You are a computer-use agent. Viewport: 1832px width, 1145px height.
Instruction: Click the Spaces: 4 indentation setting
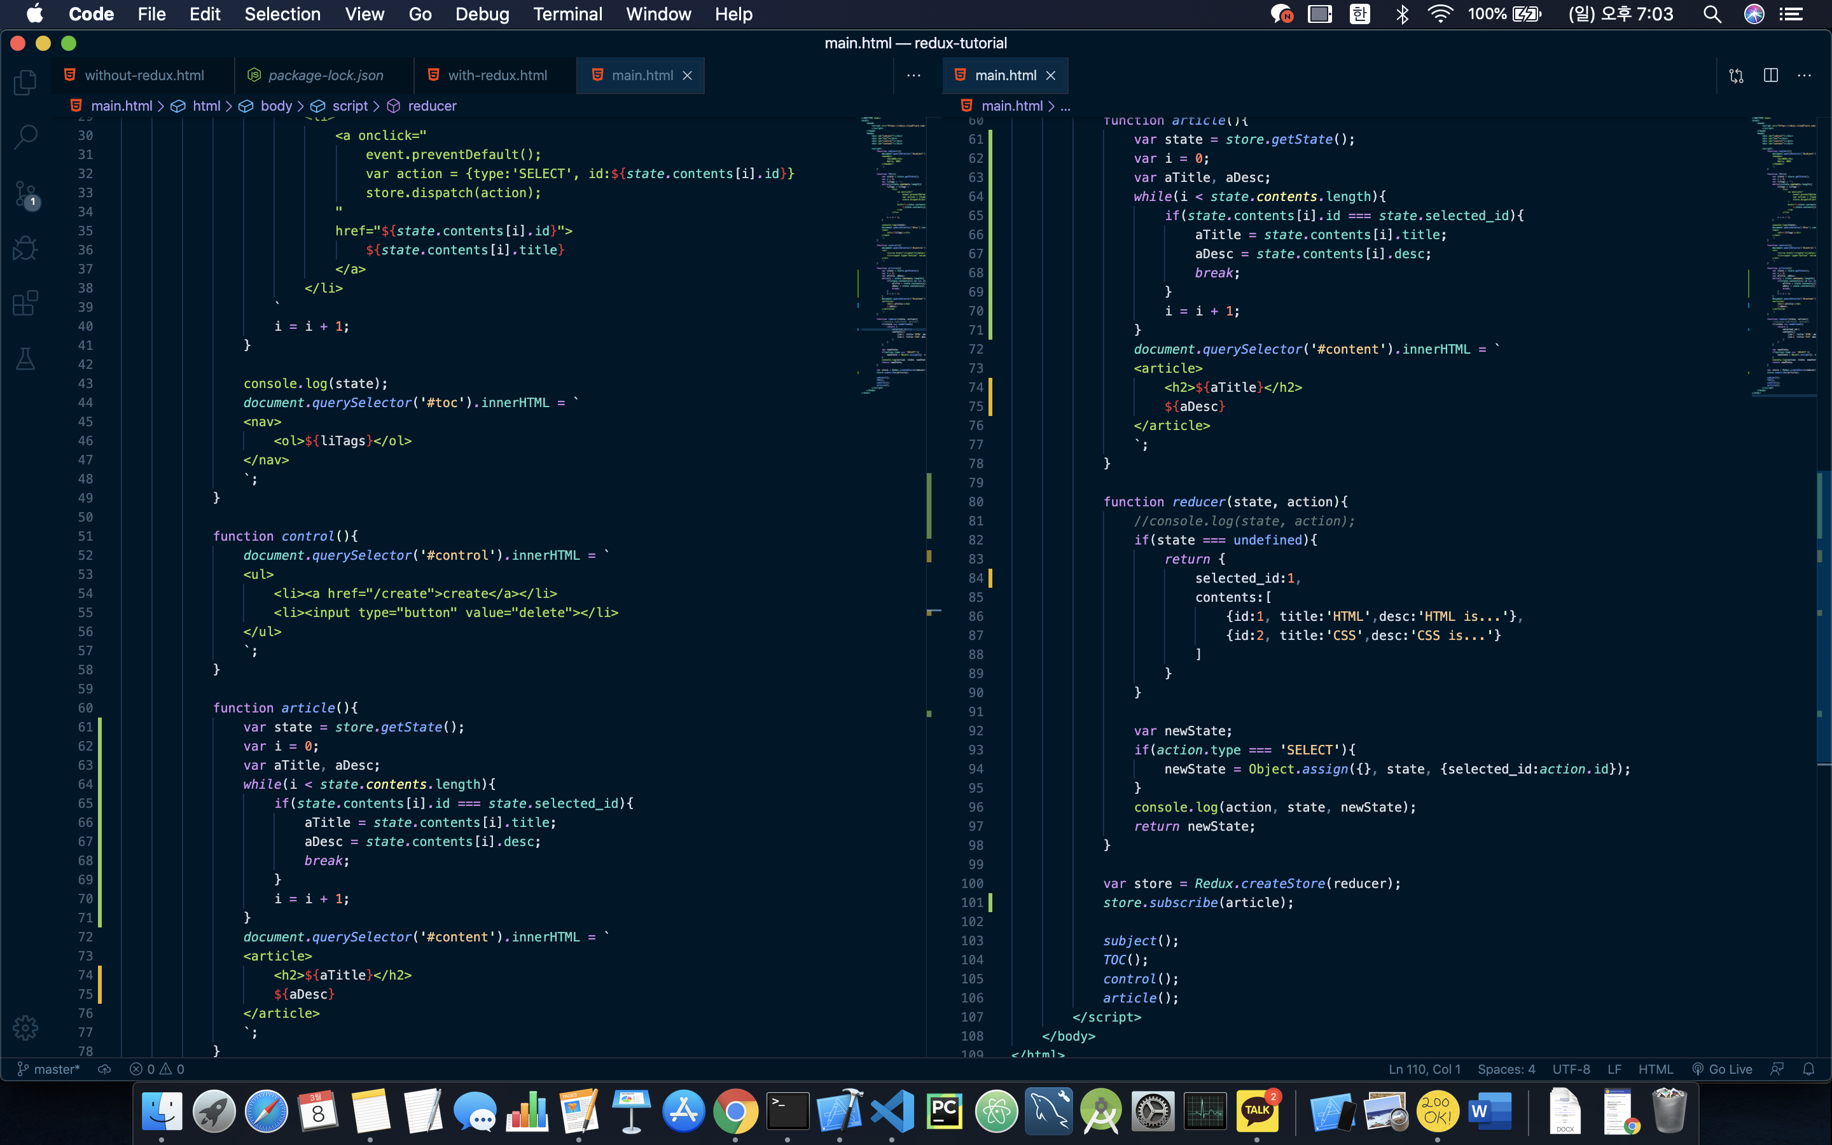click(1506, 1069)
